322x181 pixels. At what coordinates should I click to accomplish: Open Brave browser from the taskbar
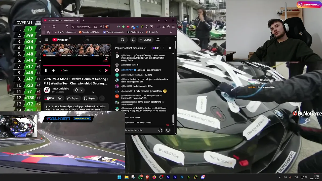click(147, 177)
